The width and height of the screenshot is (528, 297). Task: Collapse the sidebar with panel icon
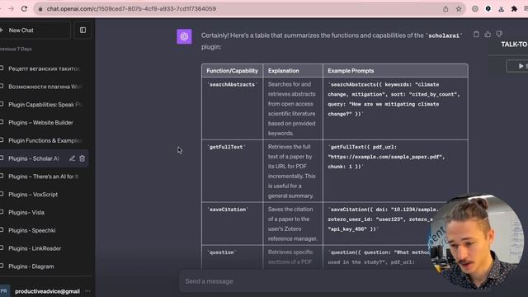[x=82, y=31]
